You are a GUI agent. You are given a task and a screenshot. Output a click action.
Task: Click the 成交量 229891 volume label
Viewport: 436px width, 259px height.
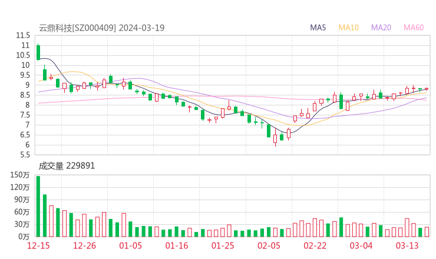pos(67,166)
